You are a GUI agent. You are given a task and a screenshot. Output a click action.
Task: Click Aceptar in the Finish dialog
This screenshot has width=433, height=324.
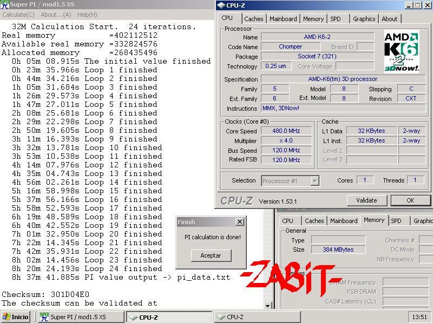pos(211,255)
